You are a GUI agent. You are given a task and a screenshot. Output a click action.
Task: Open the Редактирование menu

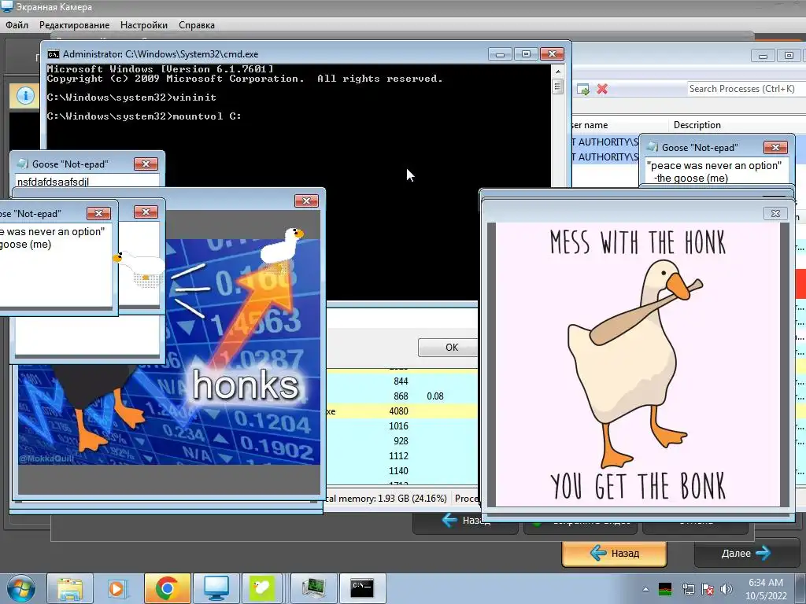(74, 25)
